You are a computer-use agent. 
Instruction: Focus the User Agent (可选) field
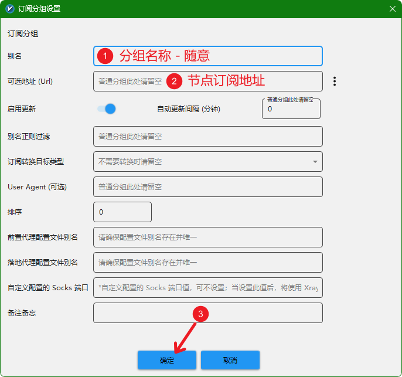click(x=208, y=186)
